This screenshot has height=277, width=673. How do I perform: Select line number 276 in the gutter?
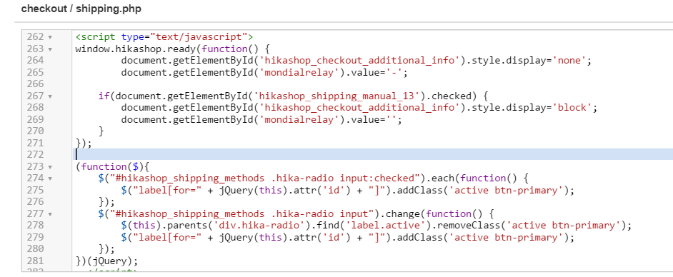35,201
